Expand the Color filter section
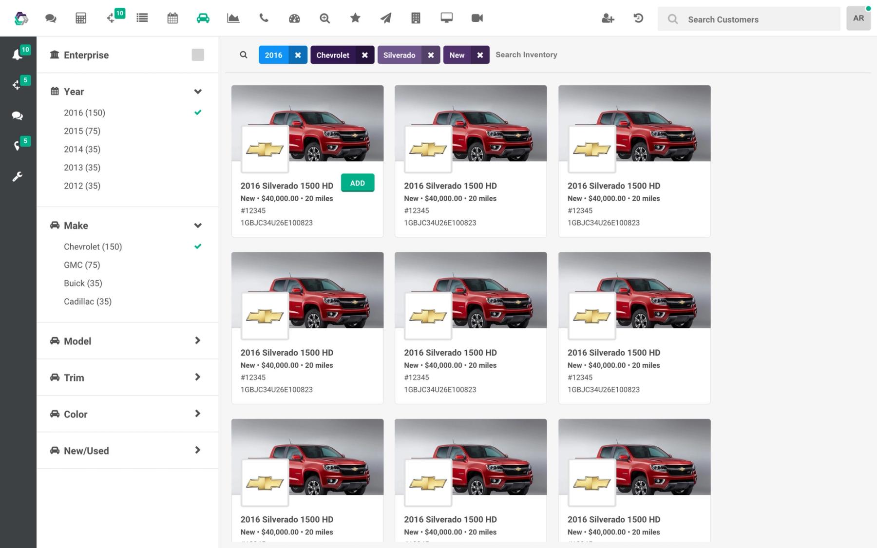 click(x=197, y=414)
